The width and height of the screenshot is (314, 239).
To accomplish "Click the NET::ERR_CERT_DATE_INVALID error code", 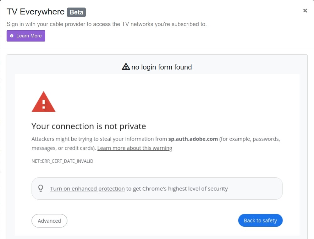I will pos(62,161).
